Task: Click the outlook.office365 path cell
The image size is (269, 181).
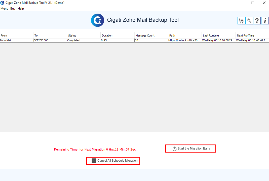Action: [x=185, y=40]
